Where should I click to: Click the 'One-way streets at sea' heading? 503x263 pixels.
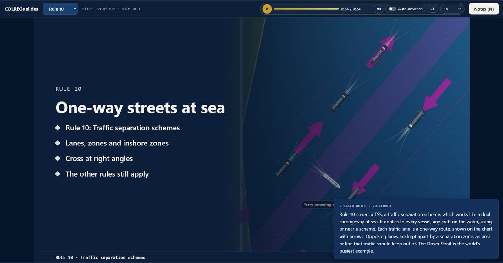tap(140, 108)
